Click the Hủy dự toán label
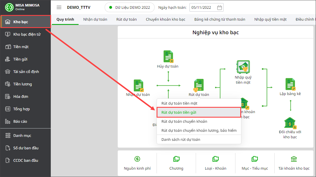This screenshot has width=316, height=177. click(168, 66)
